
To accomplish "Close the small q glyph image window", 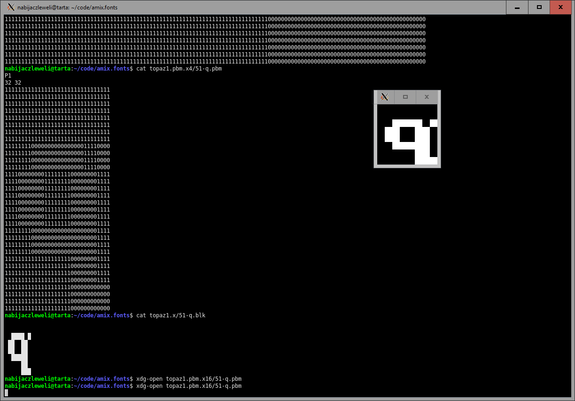I will pos(427,97).
